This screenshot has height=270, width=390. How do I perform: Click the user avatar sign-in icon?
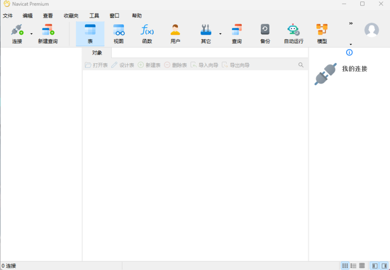[371, 30]
